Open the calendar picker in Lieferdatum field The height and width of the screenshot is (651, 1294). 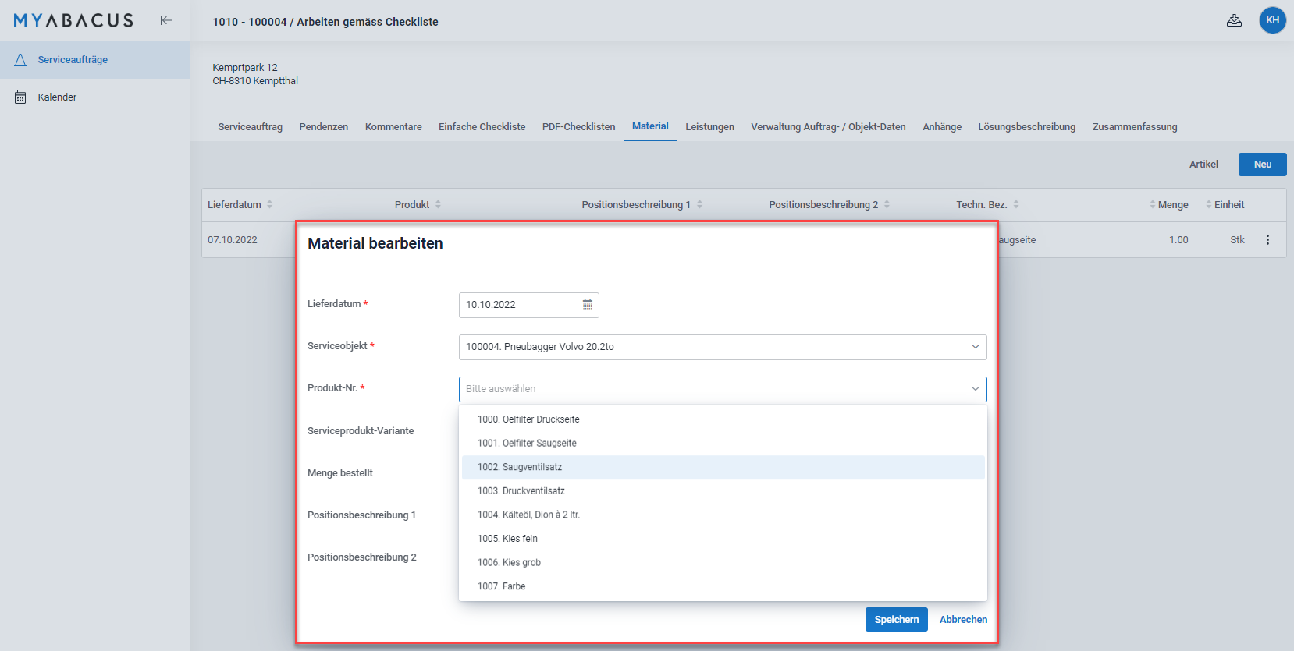(x=588, y=305)
